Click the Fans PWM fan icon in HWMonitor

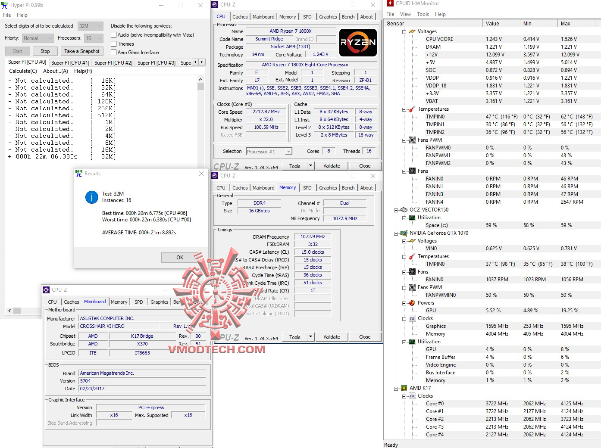coord(413,140)
